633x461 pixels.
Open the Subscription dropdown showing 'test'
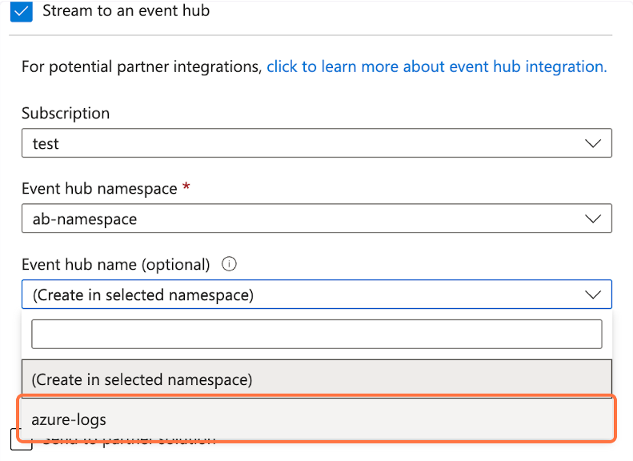tap(304, 143)
